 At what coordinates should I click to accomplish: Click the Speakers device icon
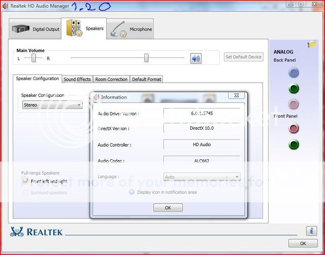pos(75,28)
